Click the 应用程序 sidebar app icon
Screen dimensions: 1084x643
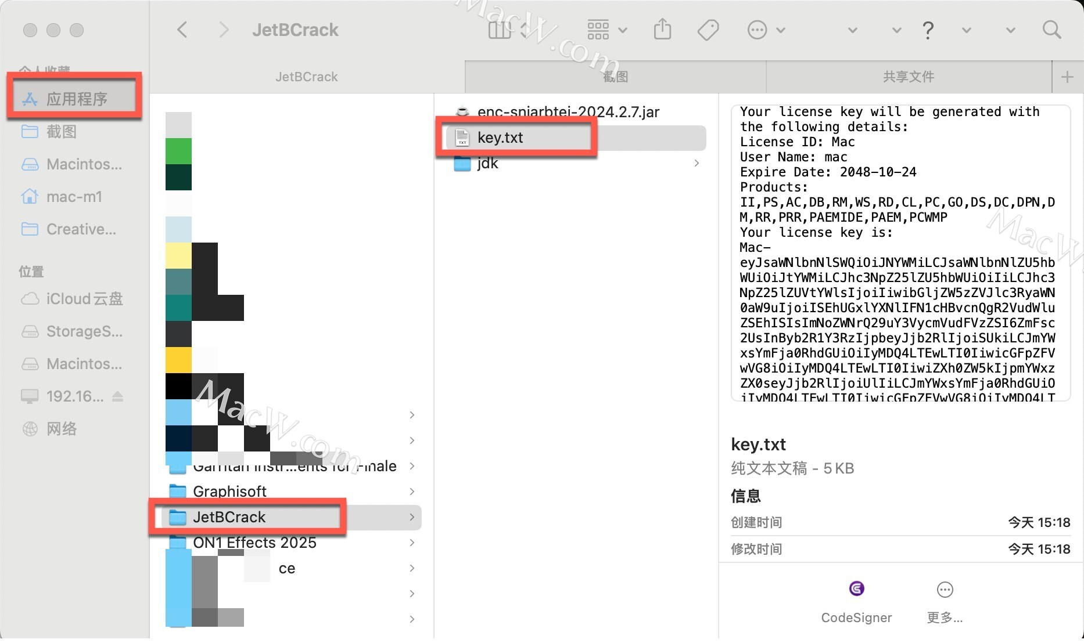(x=30, y=99)
